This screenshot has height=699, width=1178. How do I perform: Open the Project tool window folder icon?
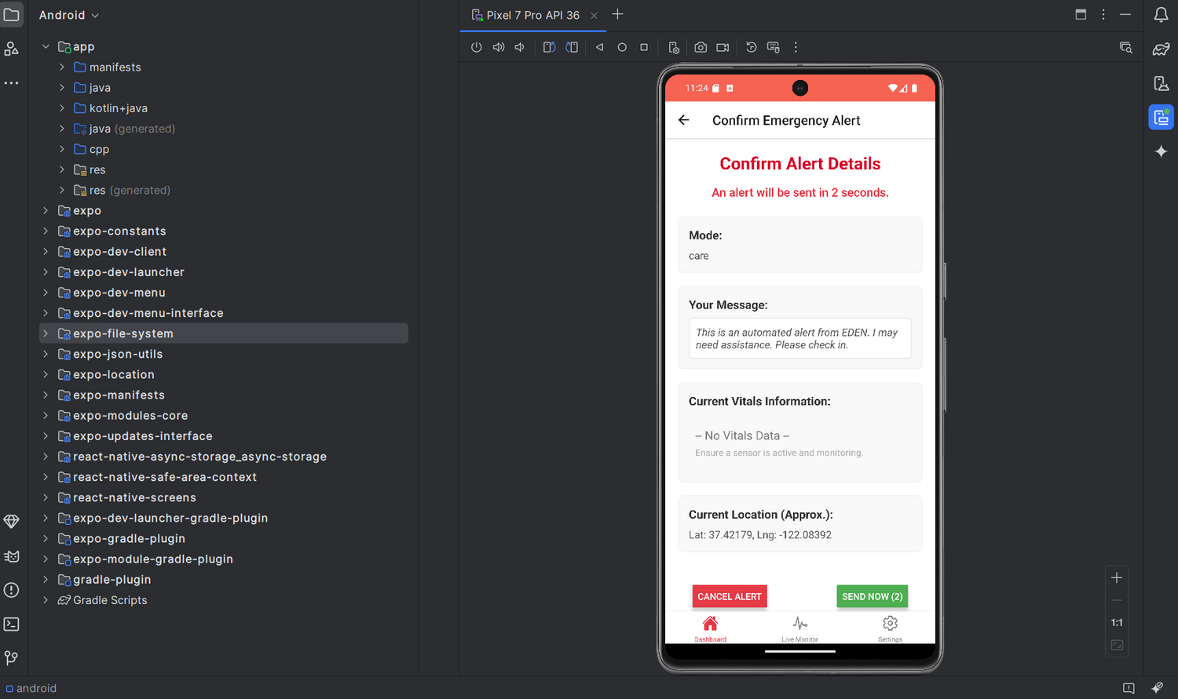(x=12, y=15)
